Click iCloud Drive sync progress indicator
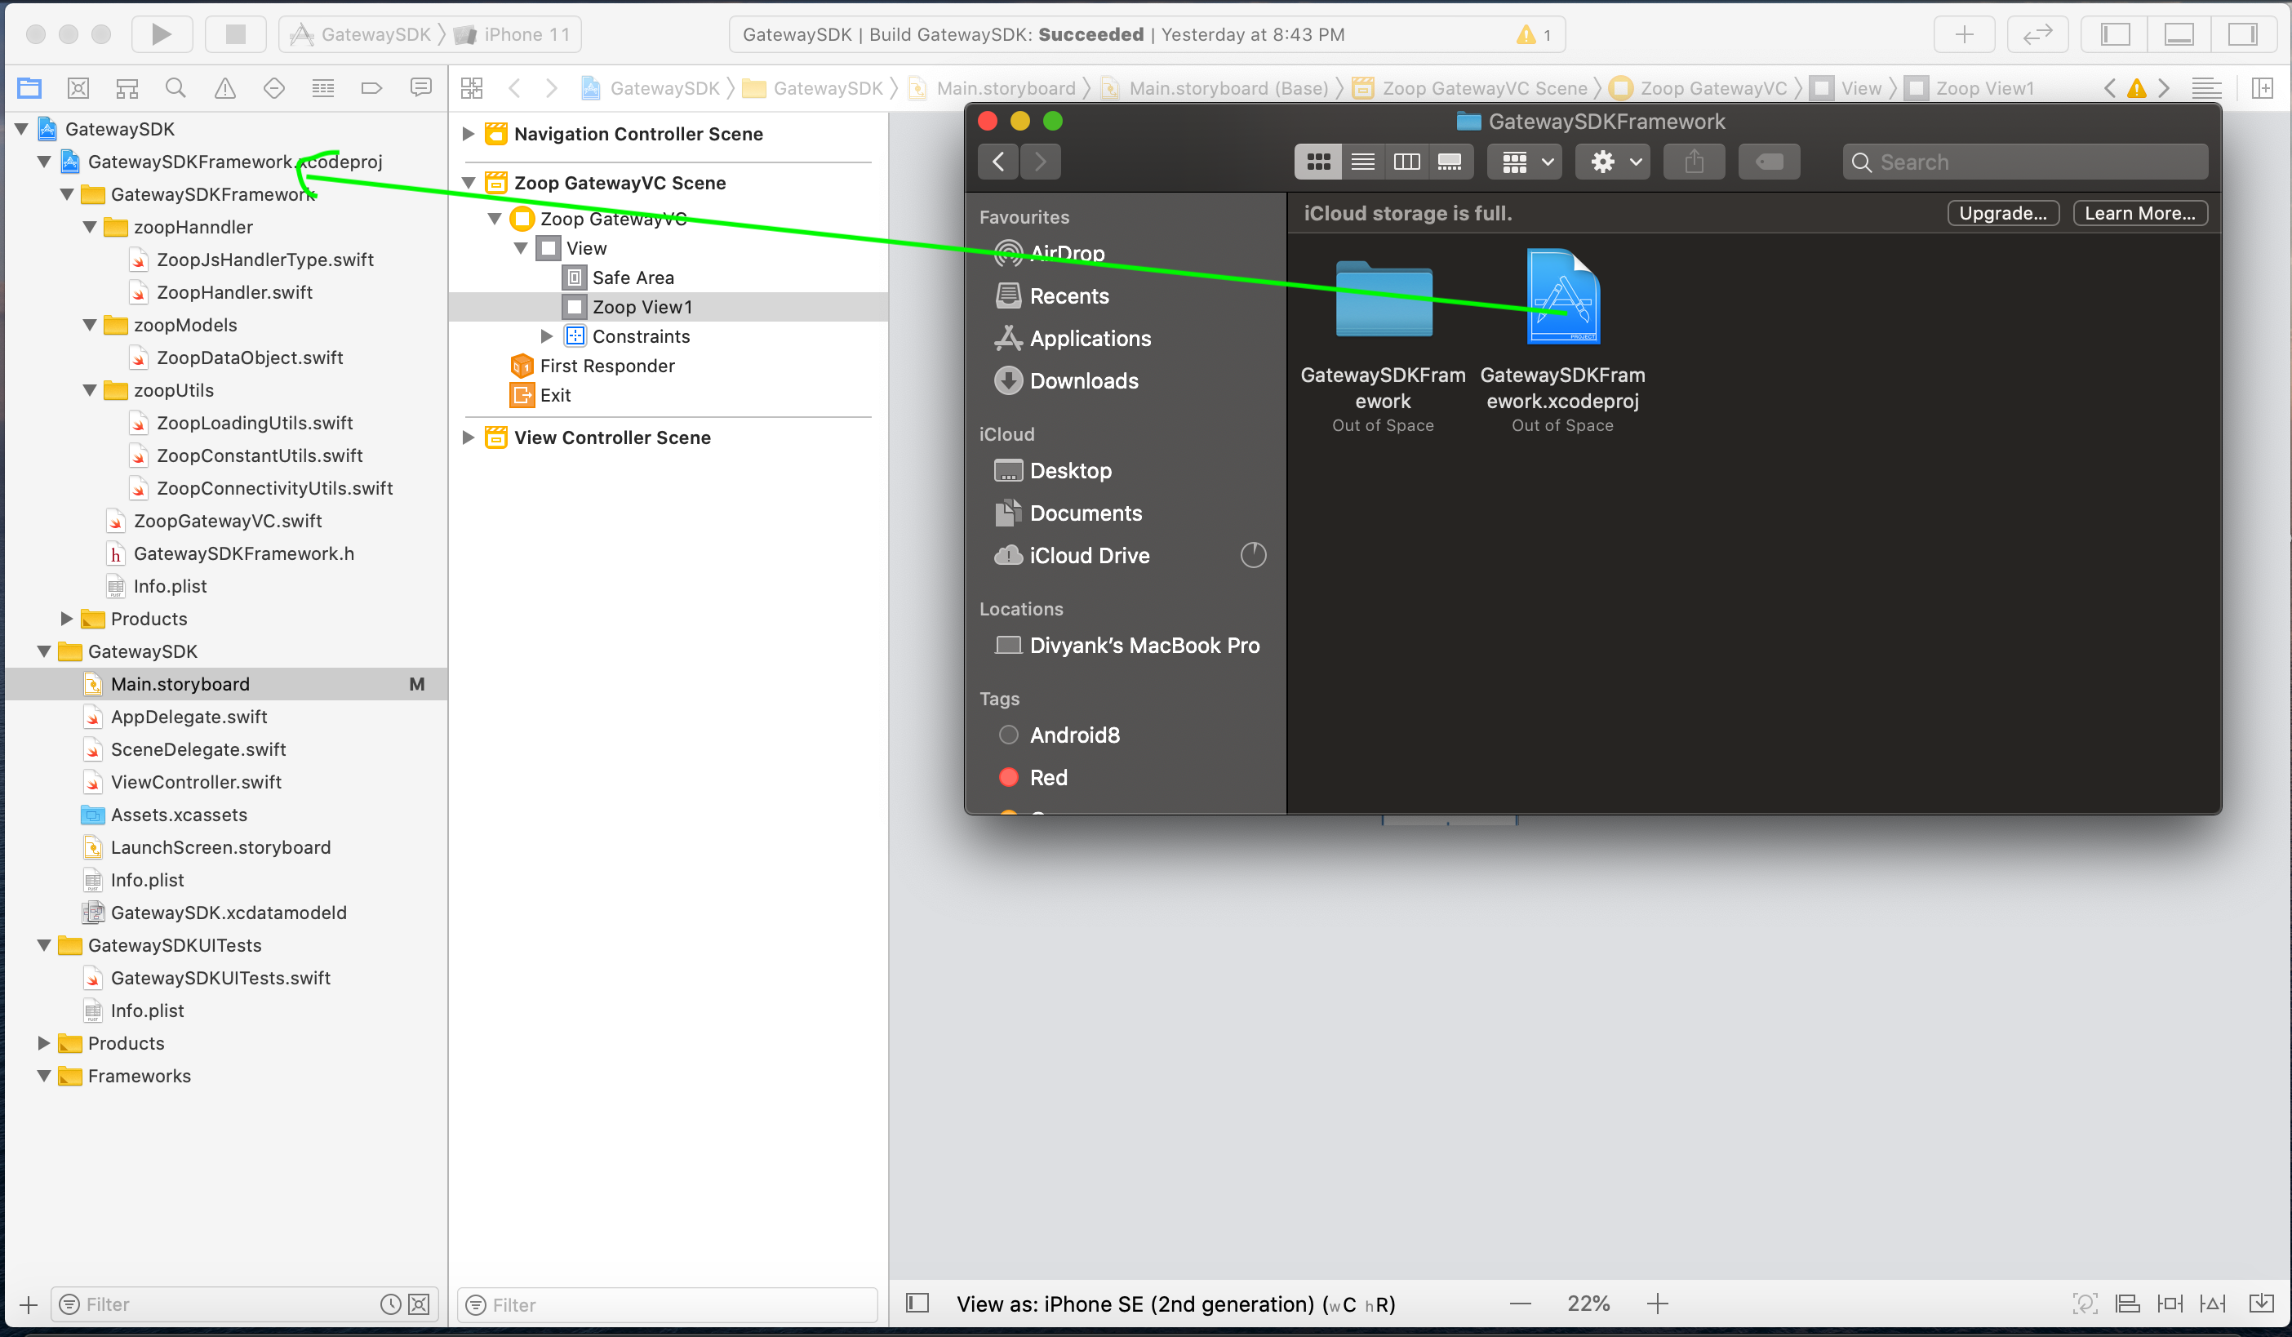 coord(1253,555)
